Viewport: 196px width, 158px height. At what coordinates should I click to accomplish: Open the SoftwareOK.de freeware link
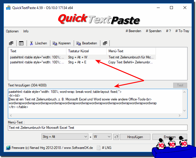click(52, 148)
